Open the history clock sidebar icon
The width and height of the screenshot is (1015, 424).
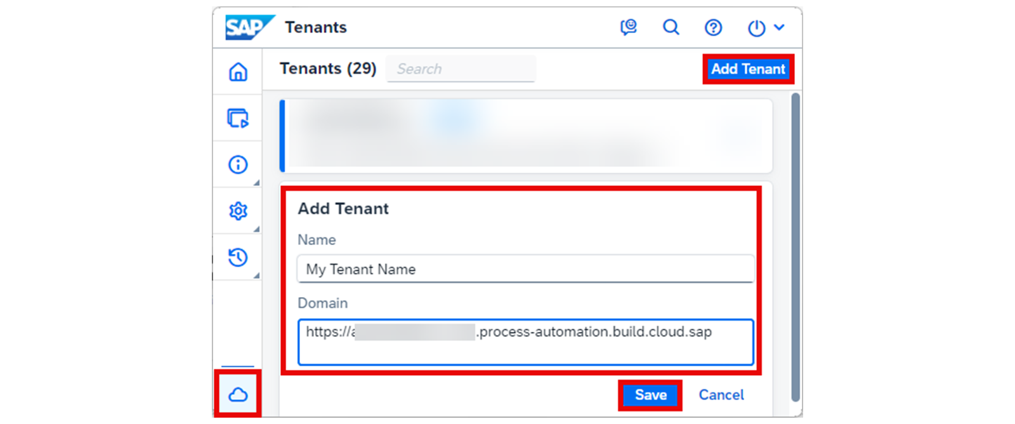click(238, 257)
